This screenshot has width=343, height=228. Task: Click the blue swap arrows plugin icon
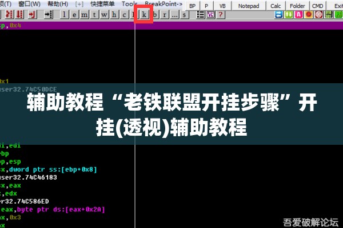tap(279, 15)
